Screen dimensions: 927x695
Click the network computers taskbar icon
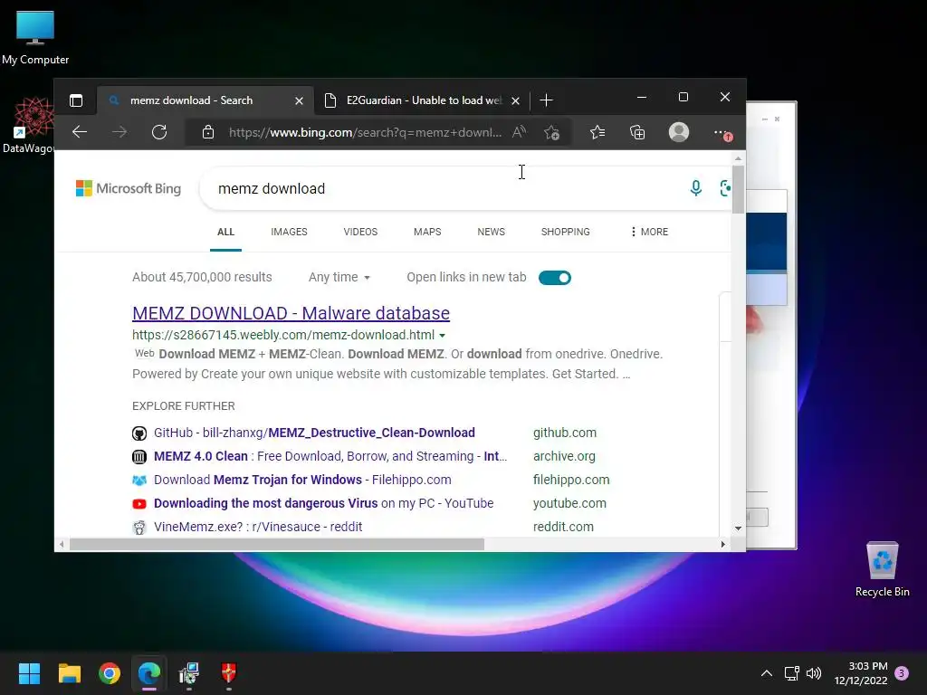point(189,673)
